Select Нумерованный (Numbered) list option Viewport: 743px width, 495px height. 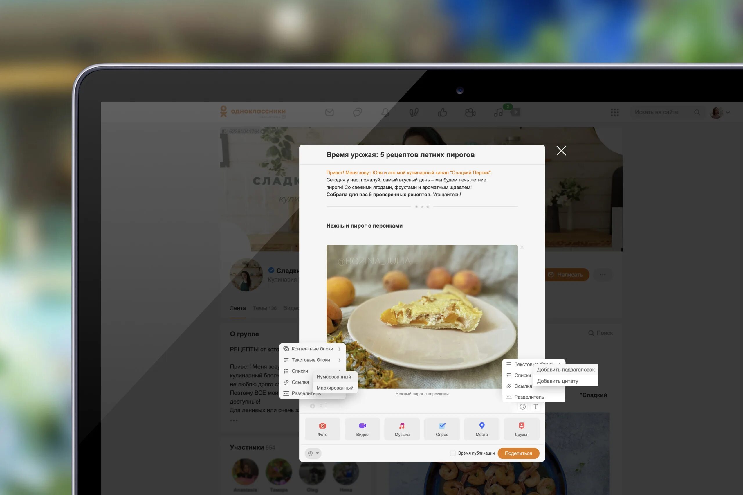coord(333,376)
